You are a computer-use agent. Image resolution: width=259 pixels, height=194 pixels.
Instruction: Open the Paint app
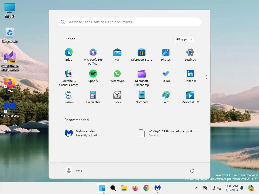[166, 97]
